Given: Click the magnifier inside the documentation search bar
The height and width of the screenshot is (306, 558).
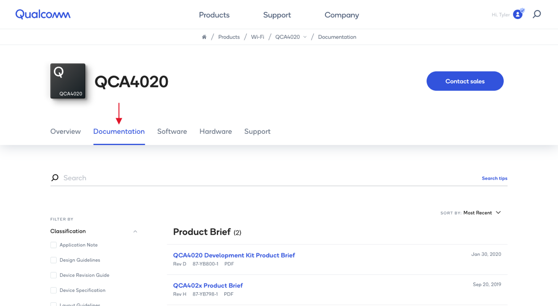Looking at the screenshot, I should (x=55, y=177).
